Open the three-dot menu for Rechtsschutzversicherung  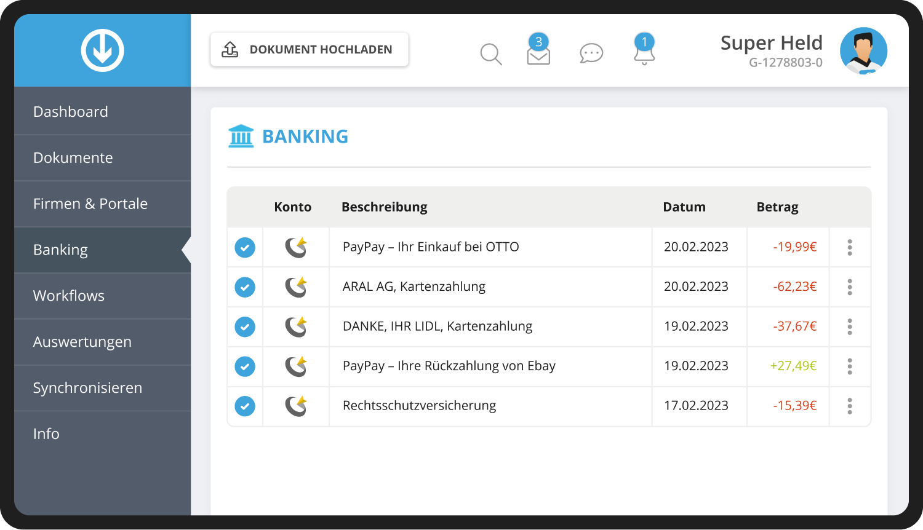tap(850, 406)
